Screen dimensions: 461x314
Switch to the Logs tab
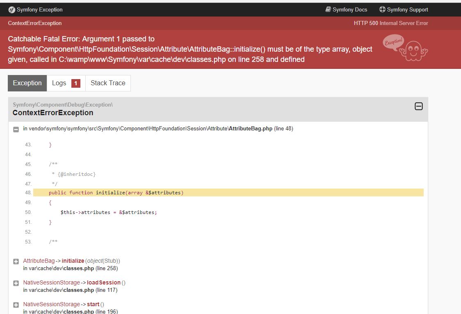point(60,83)
